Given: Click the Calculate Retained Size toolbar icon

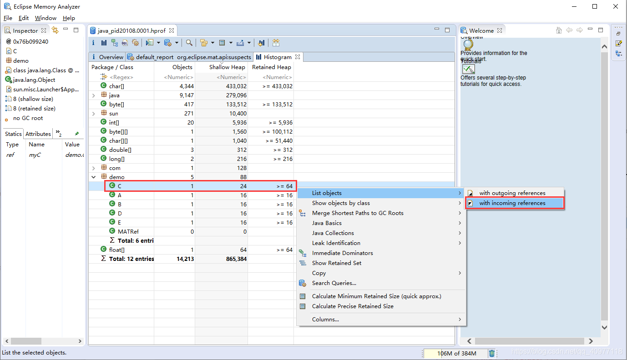Looking at the screenshot, I should click(222, 43).
